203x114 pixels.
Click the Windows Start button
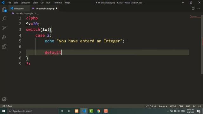pos(3,111)
